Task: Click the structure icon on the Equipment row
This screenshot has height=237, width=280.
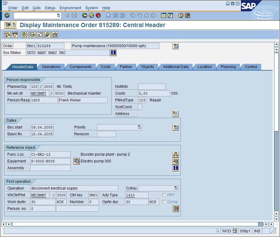Action: coord(176,161)
